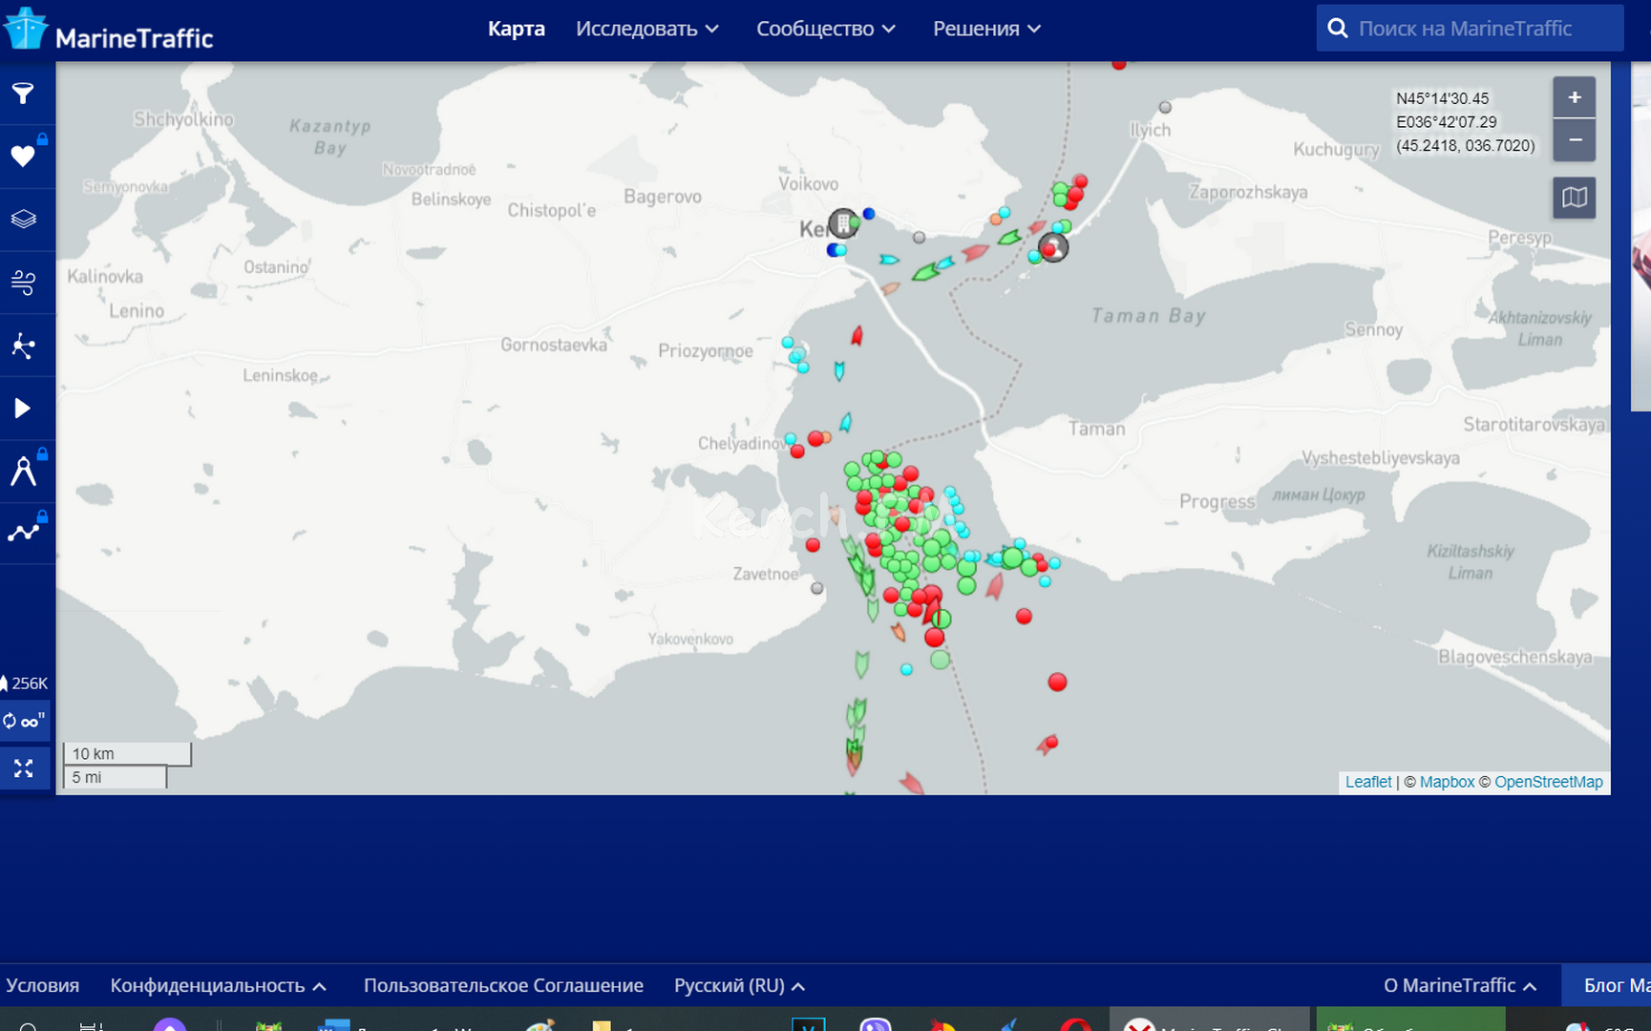Open the map layers icon
The width and height of the screenshot is (1651, 1031).
coord(23,220)
